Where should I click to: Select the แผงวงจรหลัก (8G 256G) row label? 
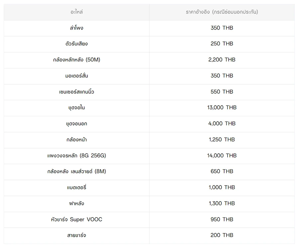(x=76, y=155)
